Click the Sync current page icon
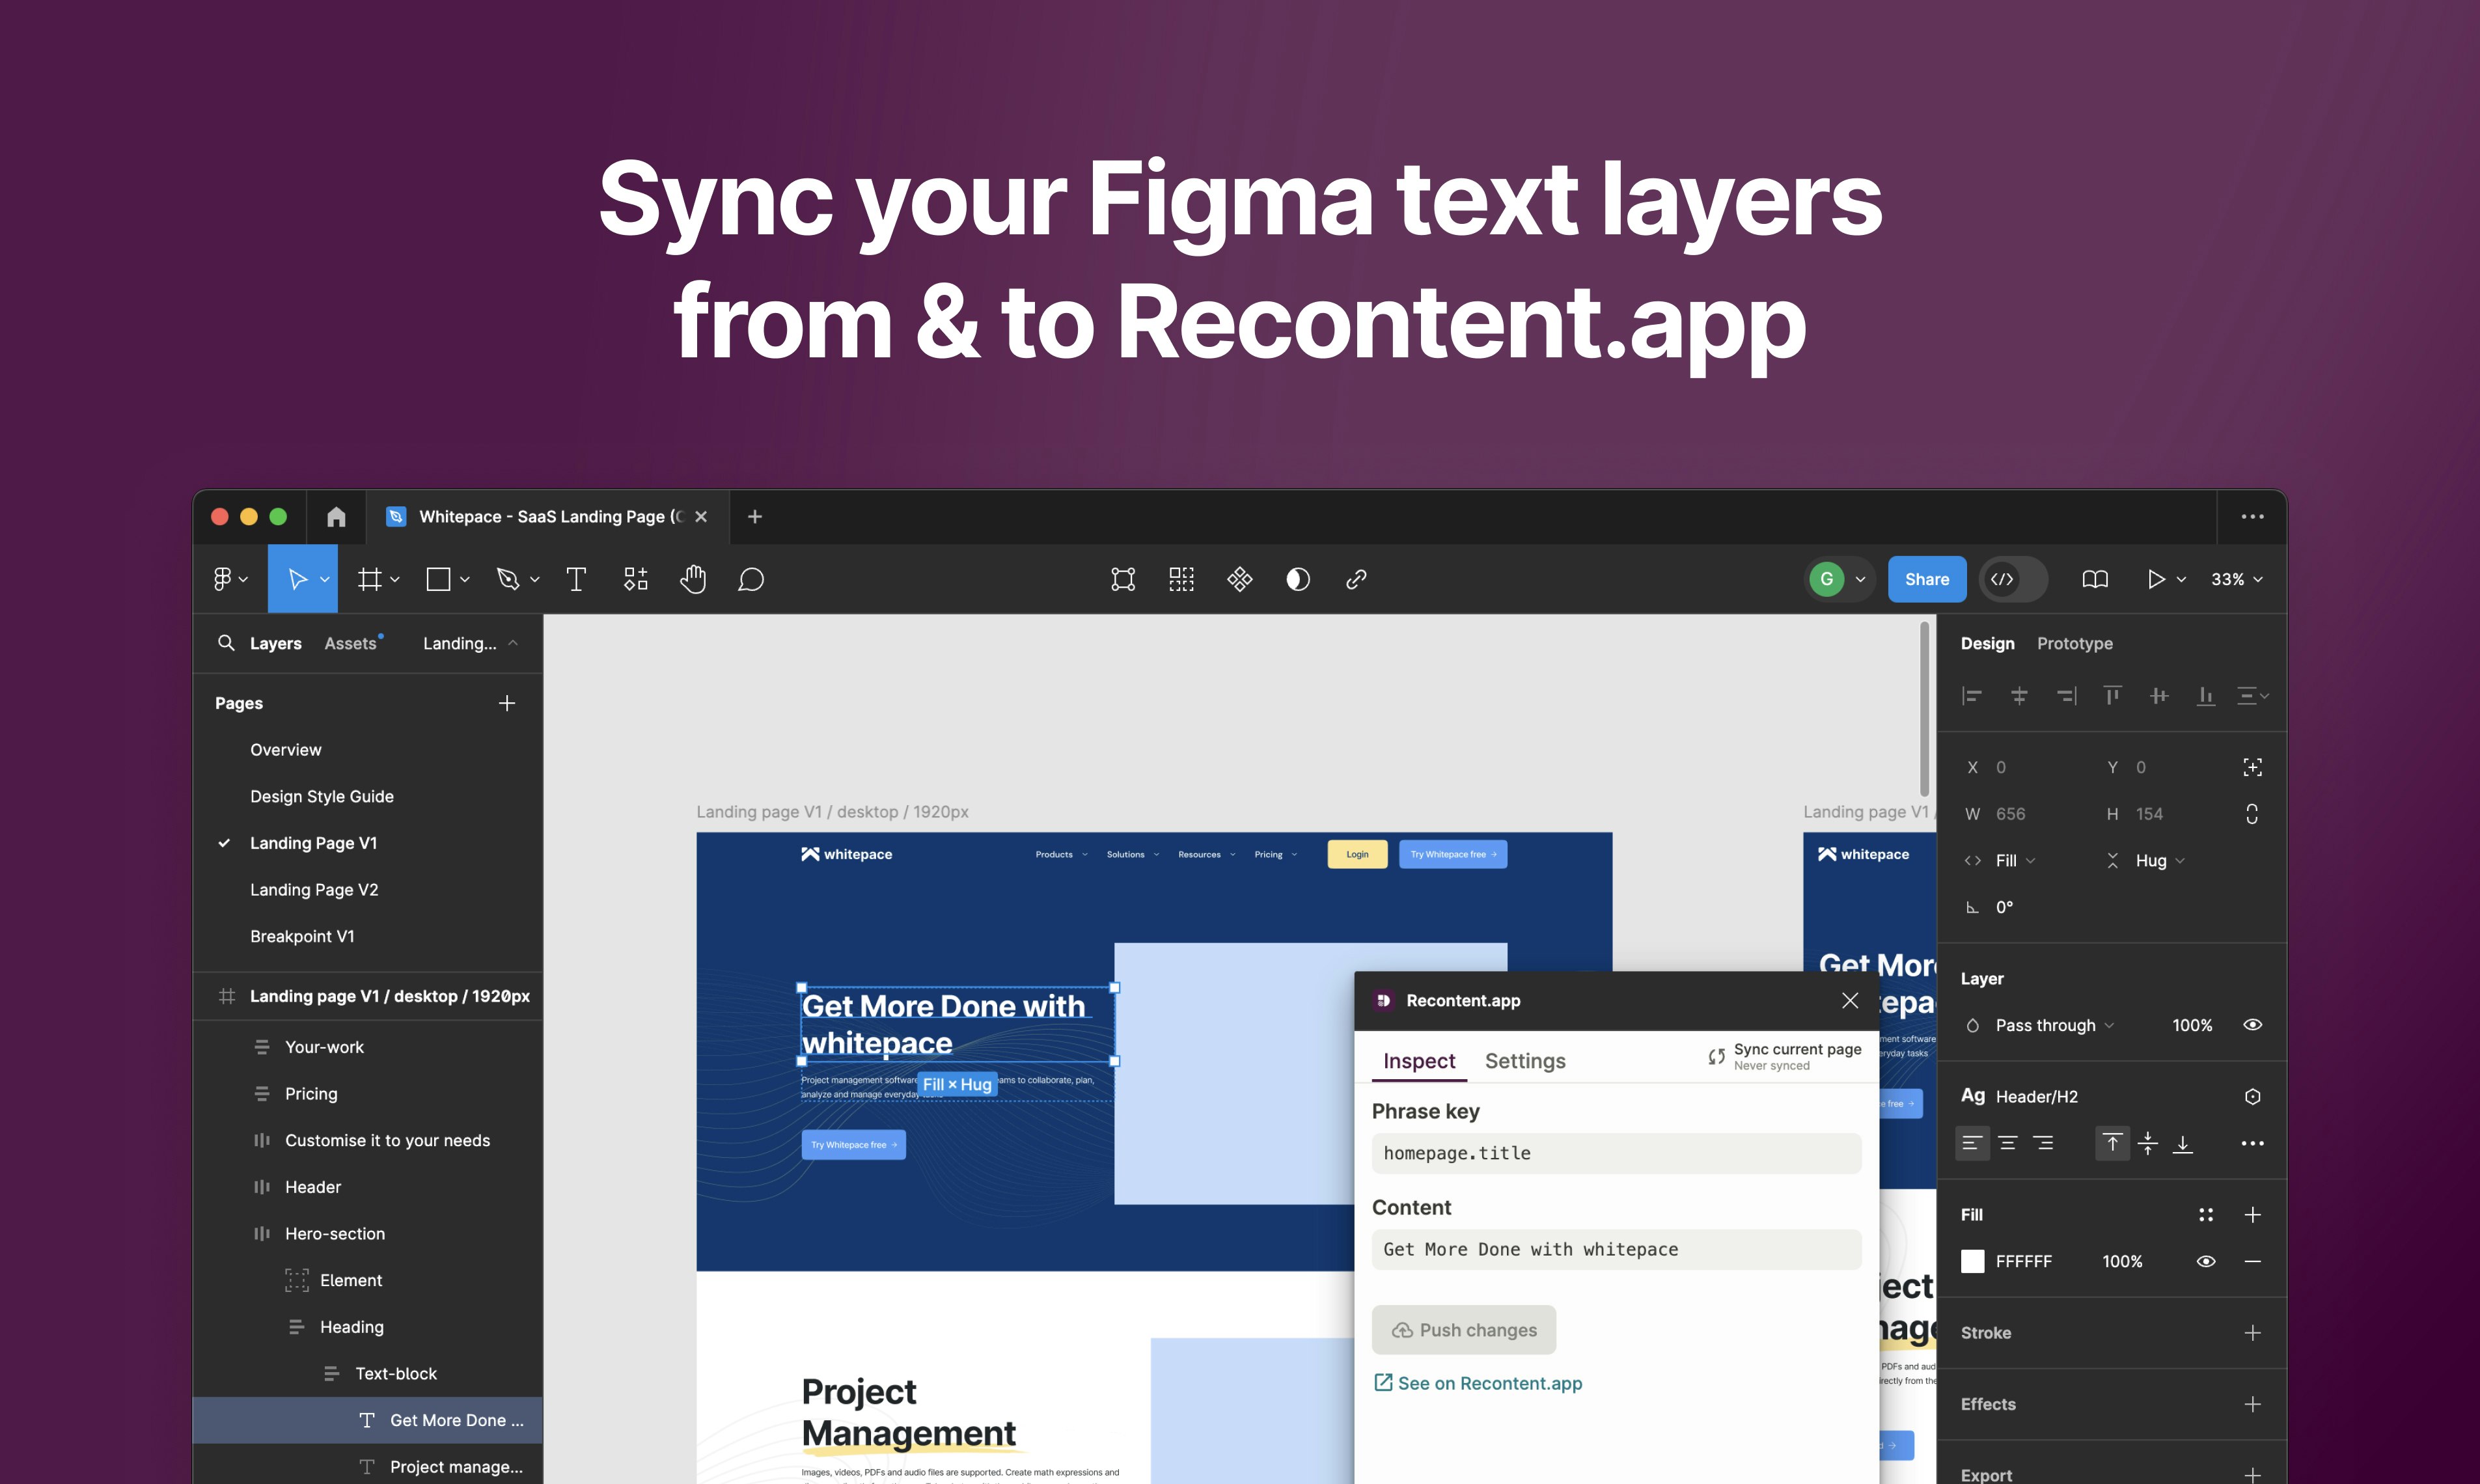Viewport: 2480px width, 1484px height. pos(1716,1057)
